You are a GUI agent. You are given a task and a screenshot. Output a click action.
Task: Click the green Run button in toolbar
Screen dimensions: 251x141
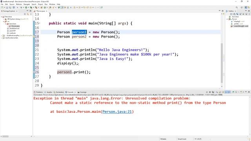point(26,7)
